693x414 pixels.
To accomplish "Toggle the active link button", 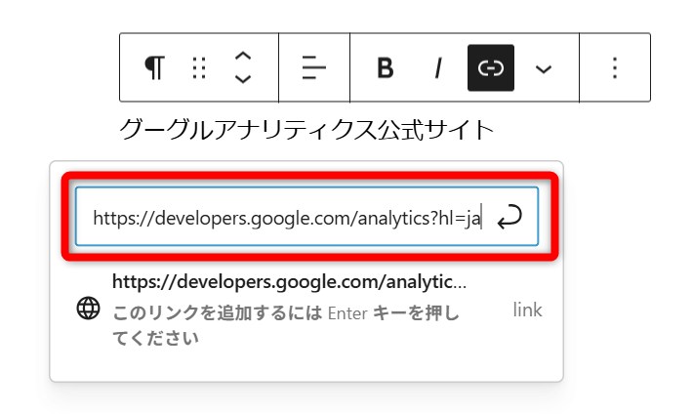I will [x=491, y=67].
